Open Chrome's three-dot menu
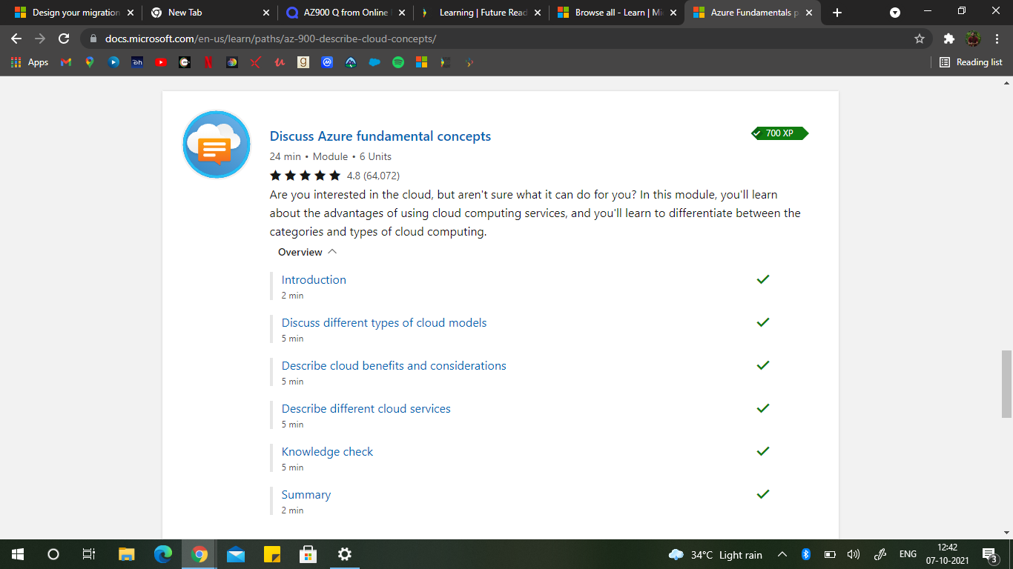 coord(997,39)
